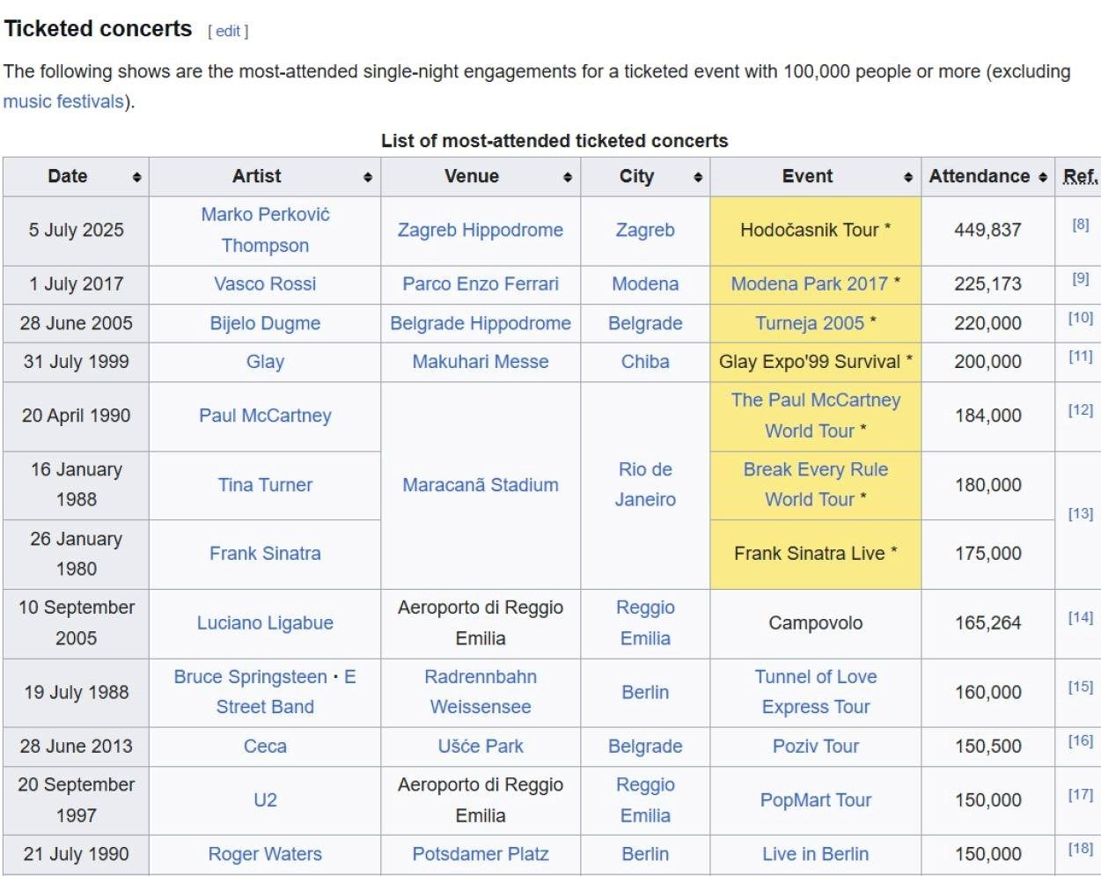The width and height of the screenshot is (1101, 876).
Task: Click the Vasco Rossi link
Action: click(265, 283)
